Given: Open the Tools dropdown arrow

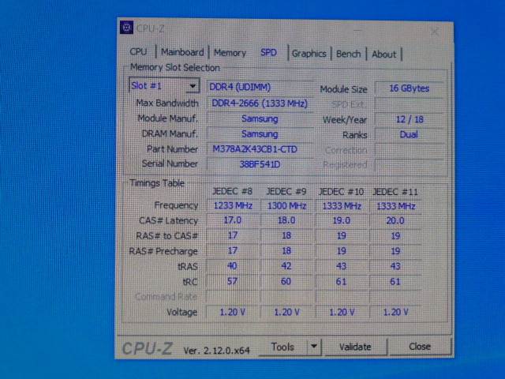Looking at the screenshot, I should [x=314, y=347].
